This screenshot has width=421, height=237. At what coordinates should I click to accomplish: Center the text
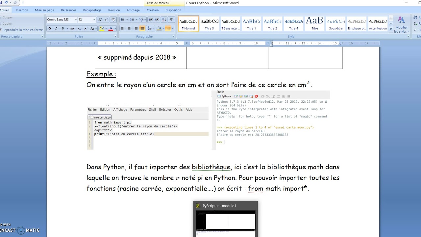click(129, 28)
